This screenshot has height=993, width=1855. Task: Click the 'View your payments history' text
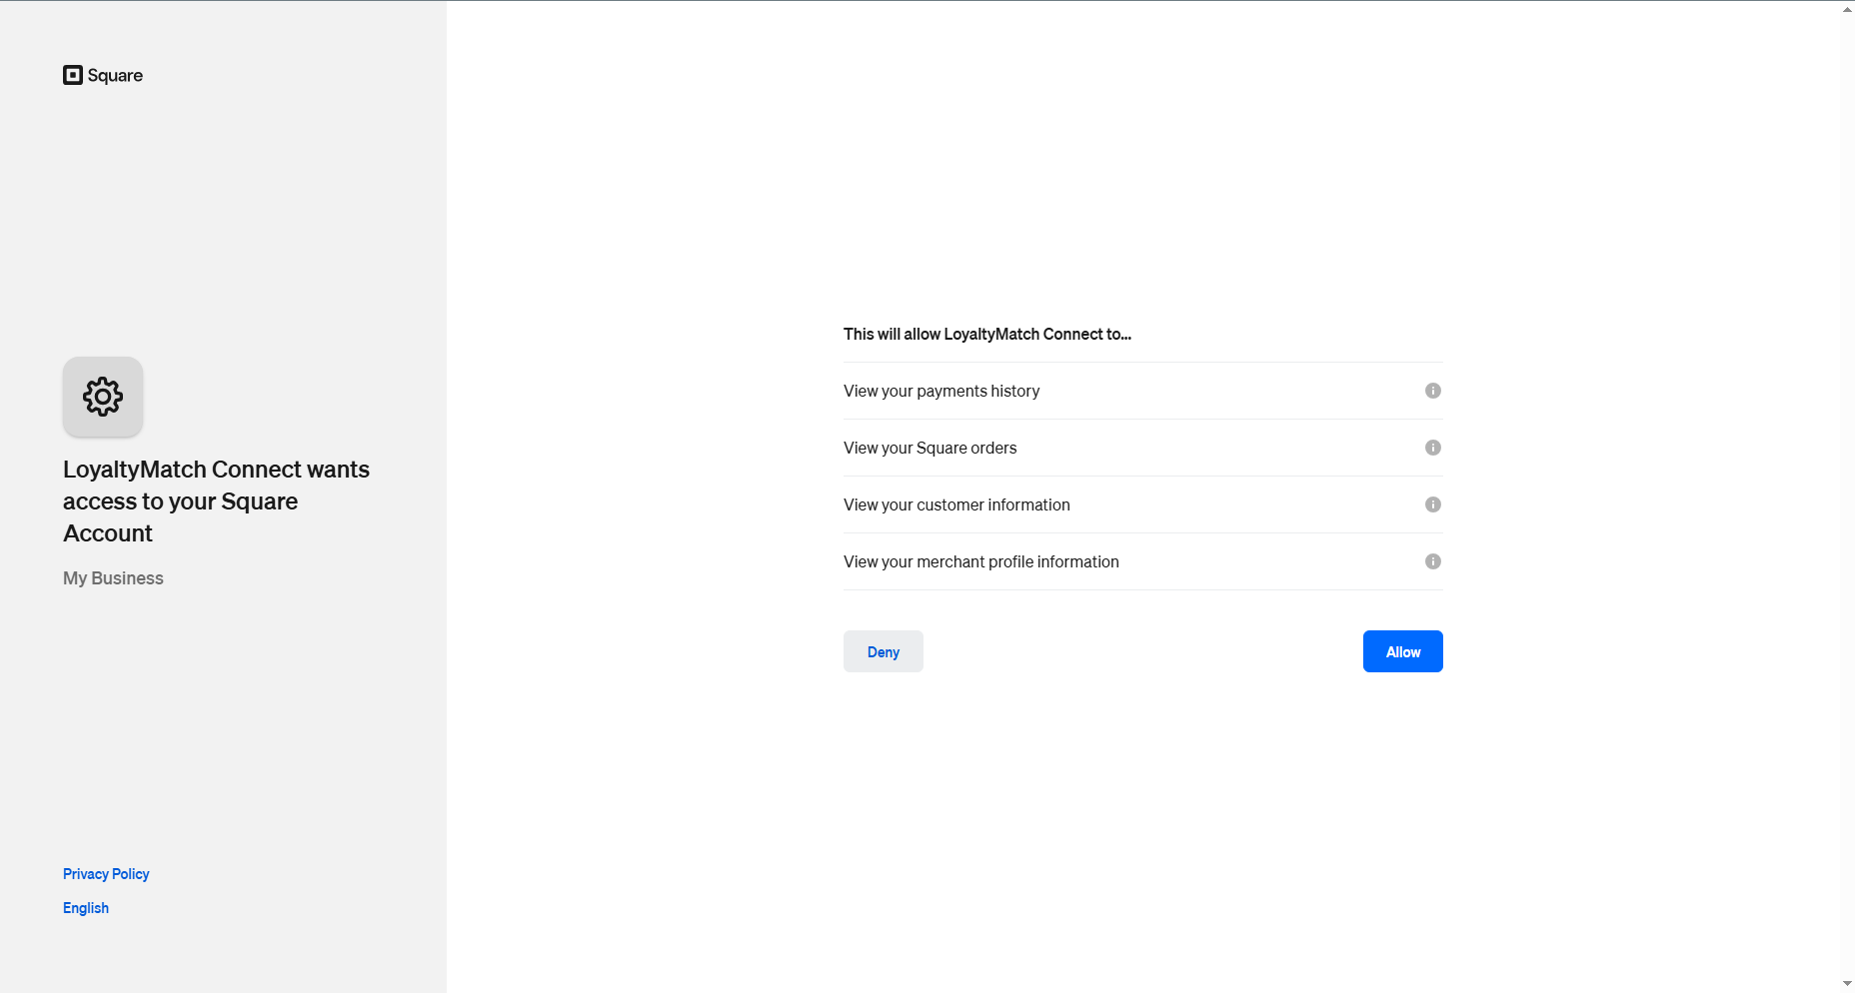tap(941, 391)
